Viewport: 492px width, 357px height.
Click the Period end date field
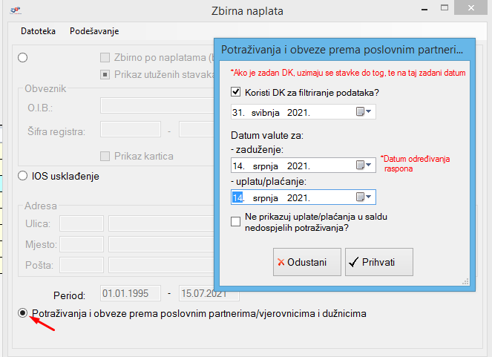196,293
